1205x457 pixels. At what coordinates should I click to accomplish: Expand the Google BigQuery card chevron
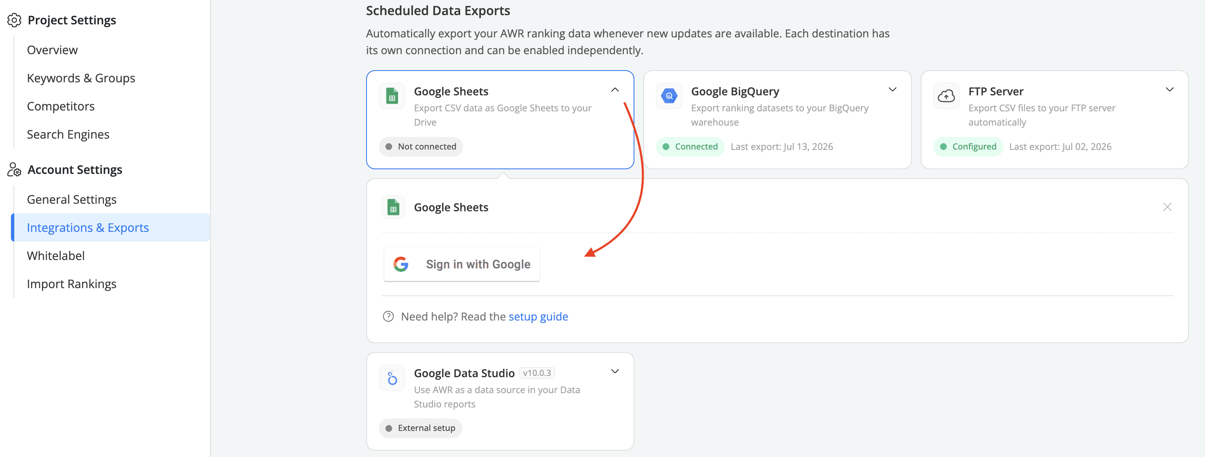pos(893,89)
